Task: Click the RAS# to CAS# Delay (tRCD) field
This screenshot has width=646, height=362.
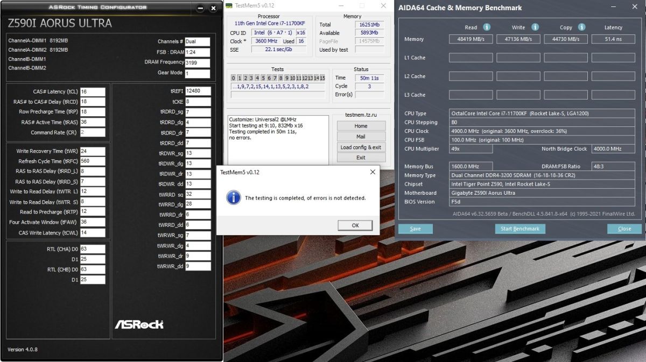Action: [x=93, y=102]
